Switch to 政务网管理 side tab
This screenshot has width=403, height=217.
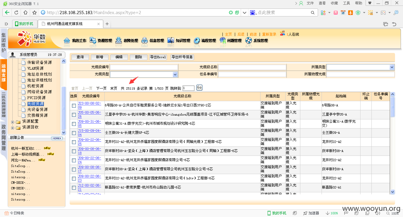click(x=4, y=137)
